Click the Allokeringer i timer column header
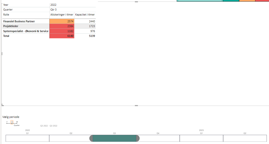 [x=62, y=15]
